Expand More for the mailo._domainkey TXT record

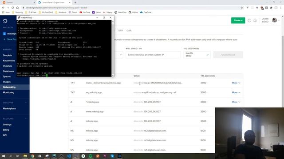(236, 83)
